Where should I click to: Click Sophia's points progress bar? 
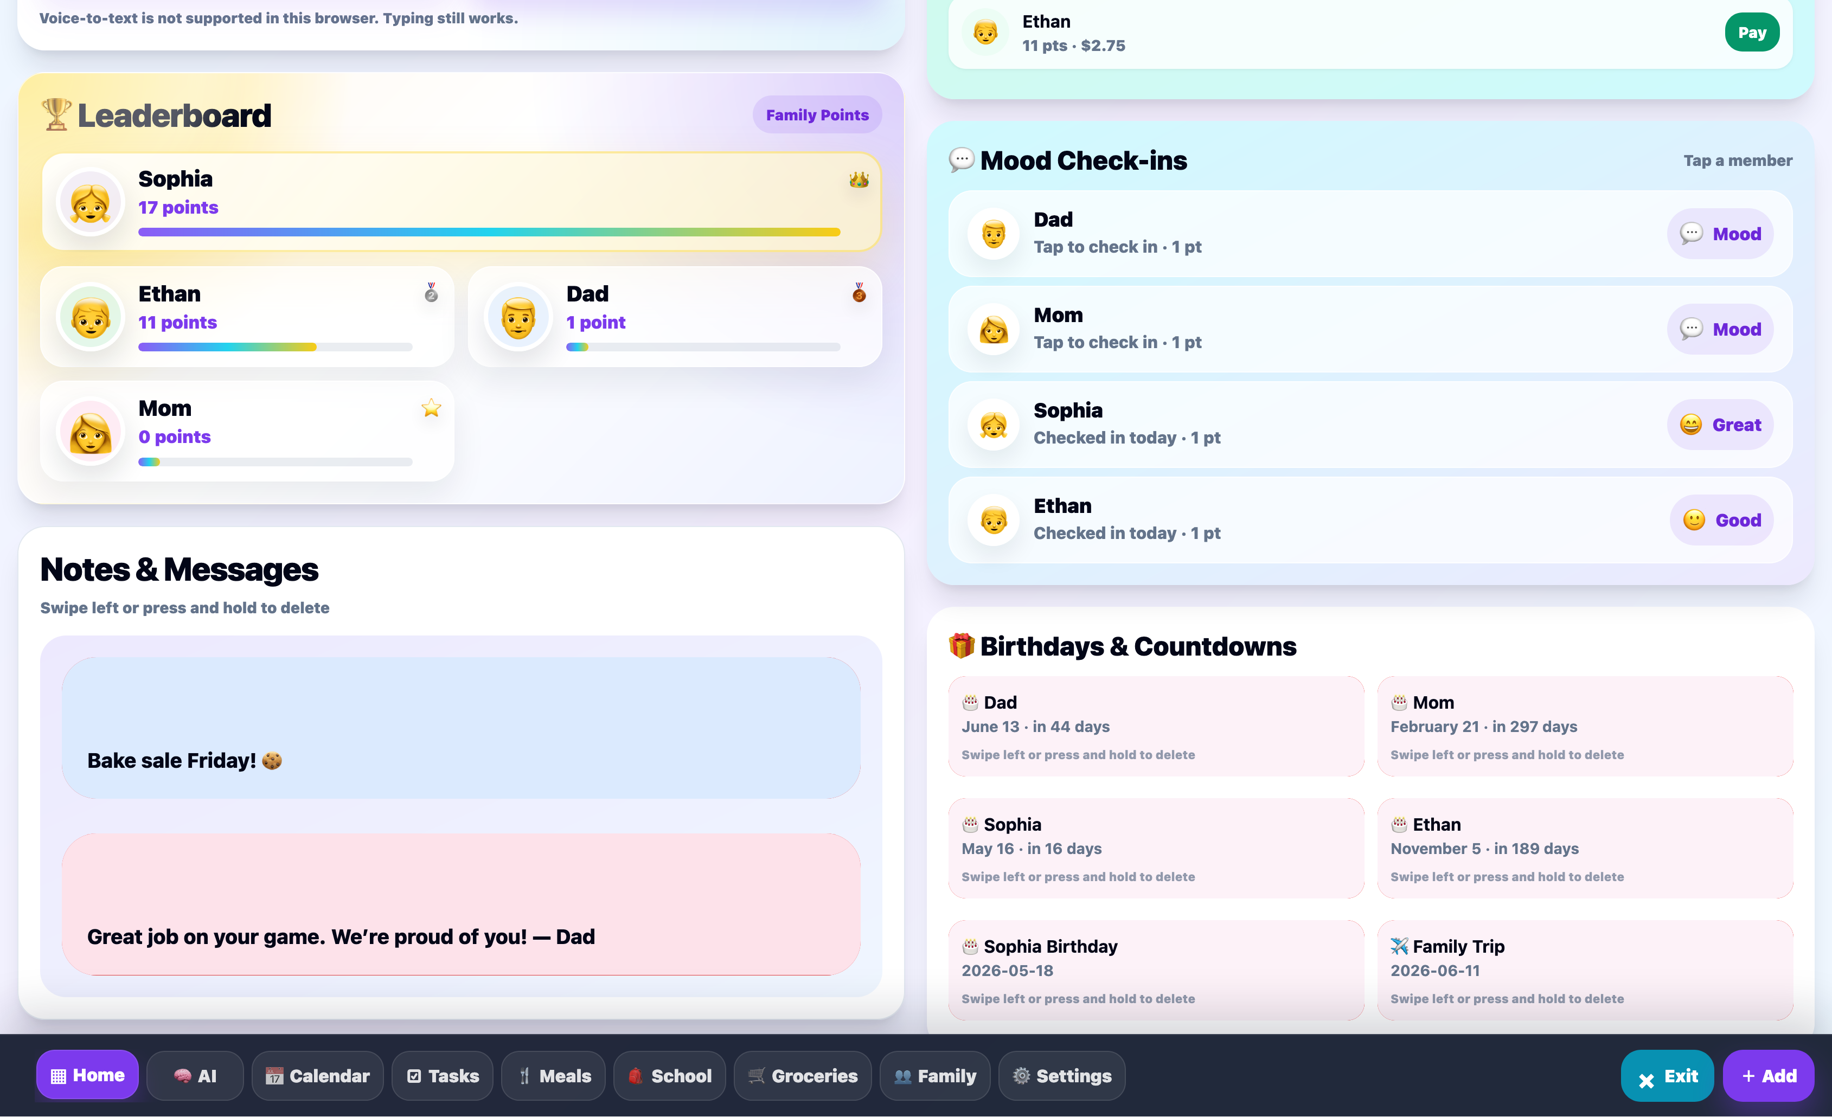[489, 232]
